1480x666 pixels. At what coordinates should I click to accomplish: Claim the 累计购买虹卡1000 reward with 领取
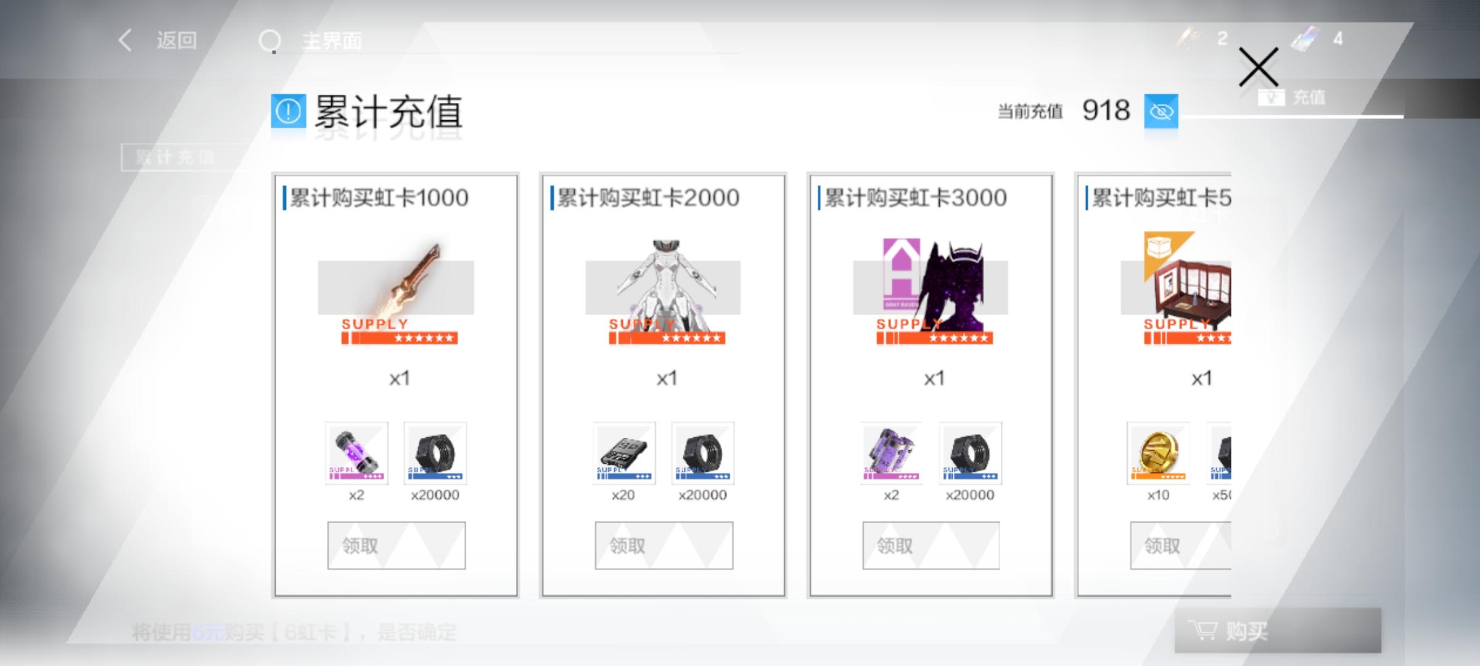point(397,546)
